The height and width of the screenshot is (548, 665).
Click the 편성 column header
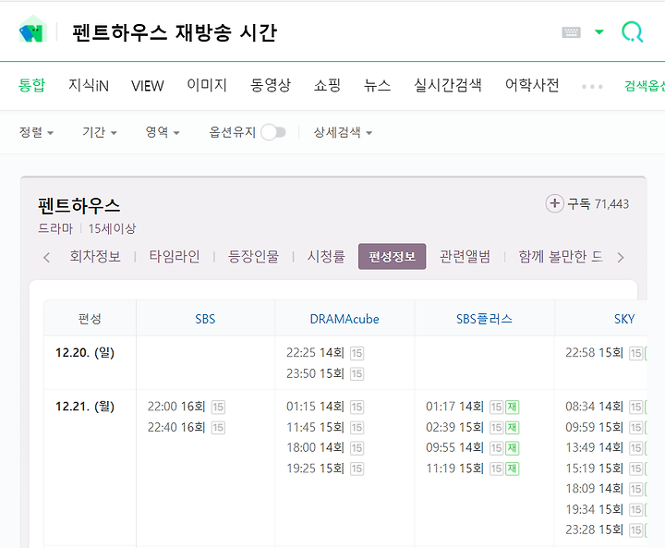click(x=90, y=319)
